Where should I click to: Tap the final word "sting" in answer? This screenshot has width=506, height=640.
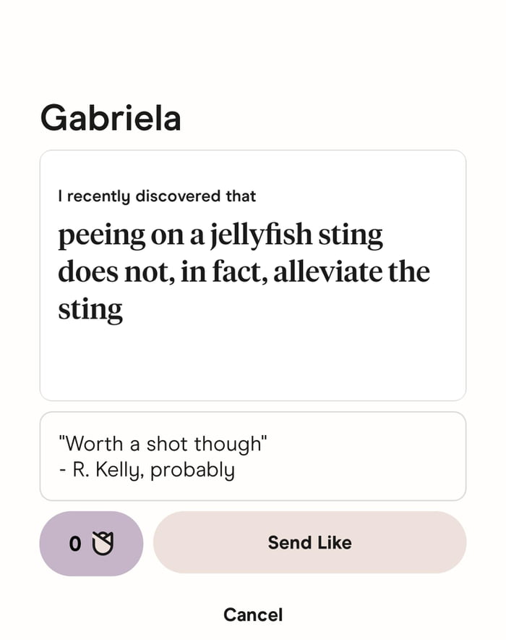click(x=90, y=309)
